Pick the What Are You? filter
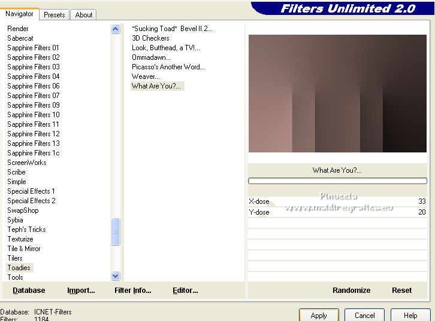Screen dimensions: 435x321 tap(158, 86)
